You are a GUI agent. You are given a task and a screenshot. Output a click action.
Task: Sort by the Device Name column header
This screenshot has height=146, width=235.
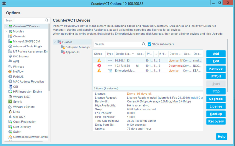click(125, 54)
